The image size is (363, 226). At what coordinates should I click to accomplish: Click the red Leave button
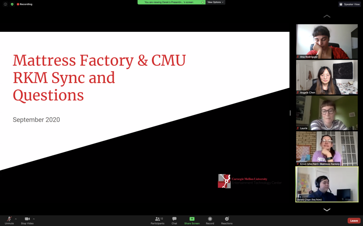pyautogui.click(x=354, y=221)
